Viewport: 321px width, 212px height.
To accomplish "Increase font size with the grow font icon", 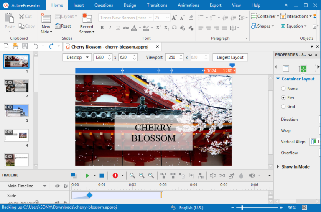I will pos(174,18).
